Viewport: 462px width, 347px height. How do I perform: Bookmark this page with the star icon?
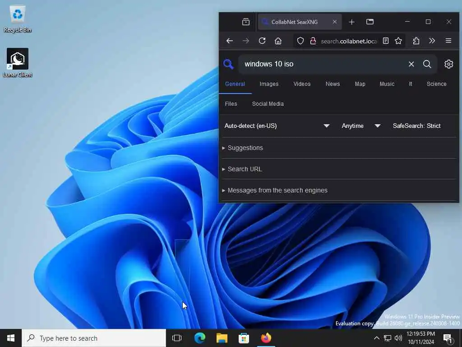click(x=398, y=41)
